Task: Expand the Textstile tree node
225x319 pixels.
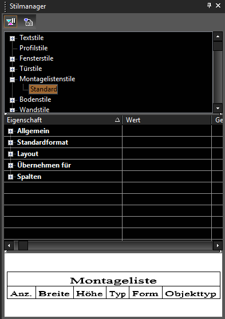Action: (x=12, y=38)
